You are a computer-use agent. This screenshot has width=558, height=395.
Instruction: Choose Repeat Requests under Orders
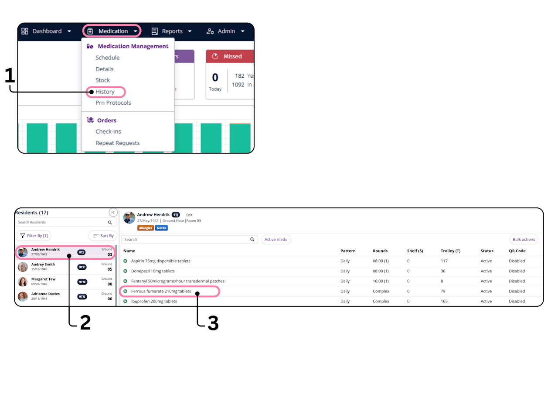coord(118,143)
